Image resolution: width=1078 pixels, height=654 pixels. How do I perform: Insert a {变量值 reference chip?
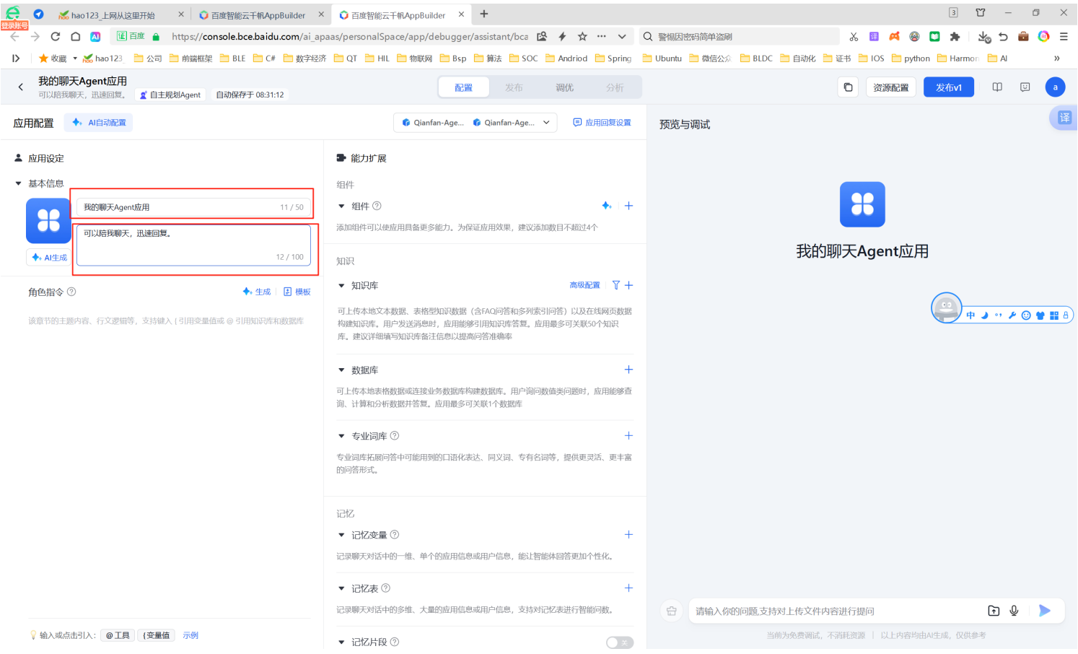click(156, 635)
